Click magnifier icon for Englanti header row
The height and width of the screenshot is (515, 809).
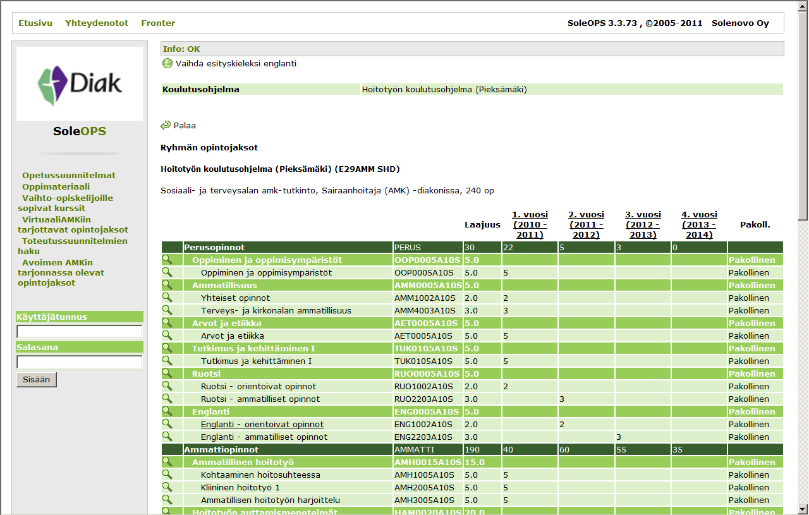point(167,411)
